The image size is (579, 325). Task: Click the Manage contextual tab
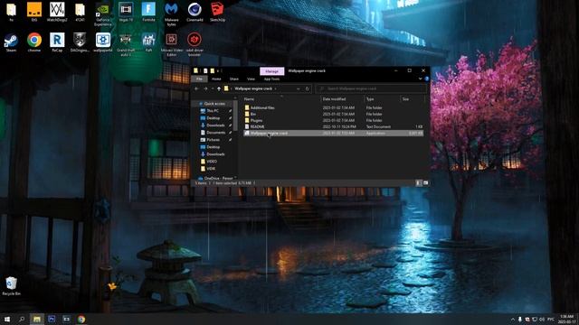[271, 71]
